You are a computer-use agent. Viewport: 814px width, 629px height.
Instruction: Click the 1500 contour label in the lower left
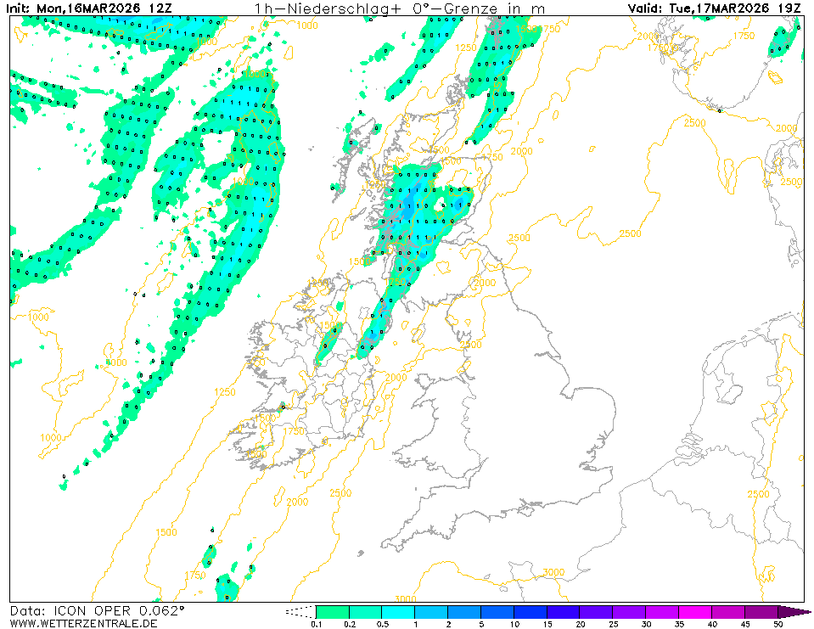click(166, 532)
